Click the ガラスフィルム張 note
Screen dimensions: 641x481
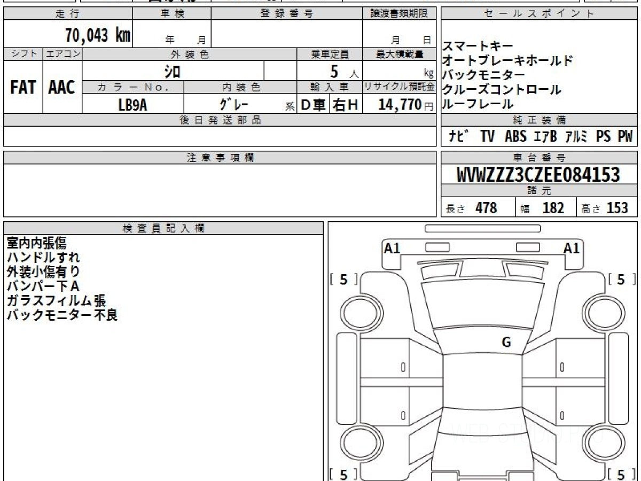[x=56, y=301]
